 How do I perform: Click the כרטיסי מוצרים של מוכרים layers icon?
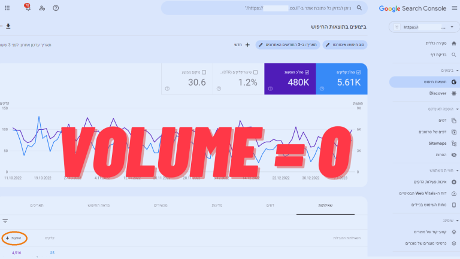(454, 243)
